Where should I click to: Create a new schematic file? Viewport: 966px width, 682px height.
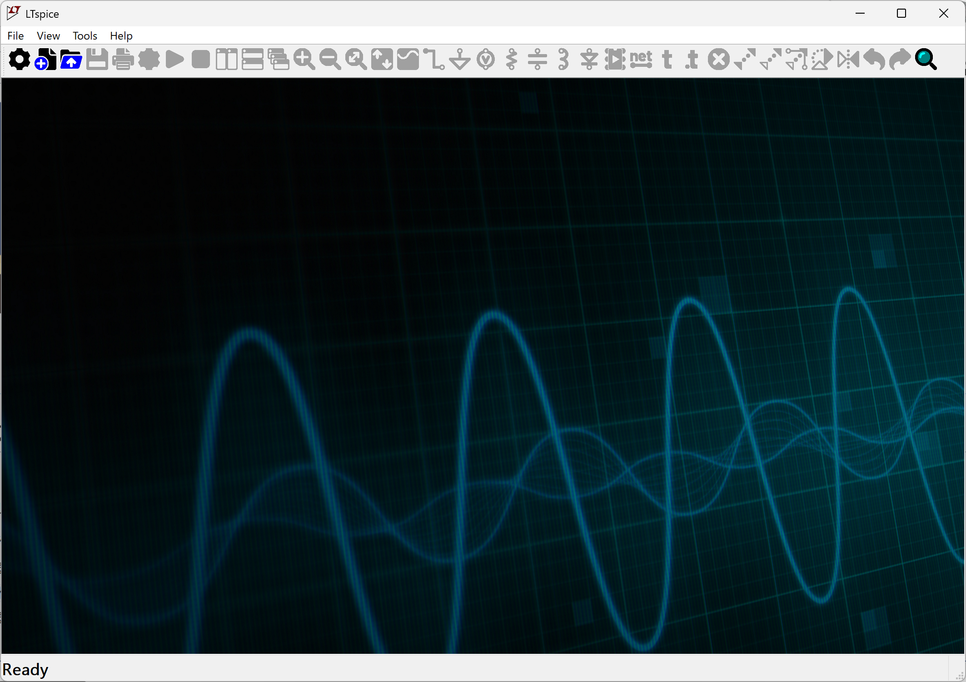(45, 60)
